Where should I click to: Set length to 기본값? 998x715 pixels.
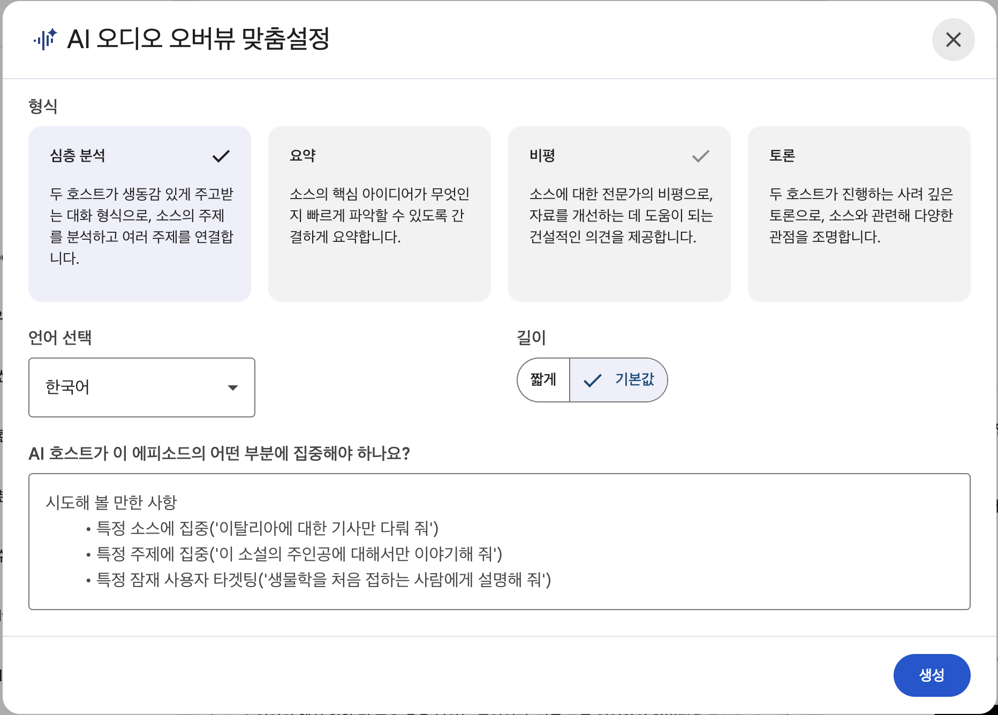coord(634,380)
